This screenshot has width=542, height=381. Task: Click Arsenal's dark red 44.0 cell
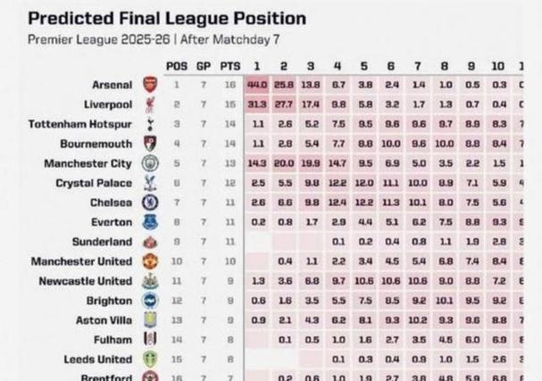257,85
